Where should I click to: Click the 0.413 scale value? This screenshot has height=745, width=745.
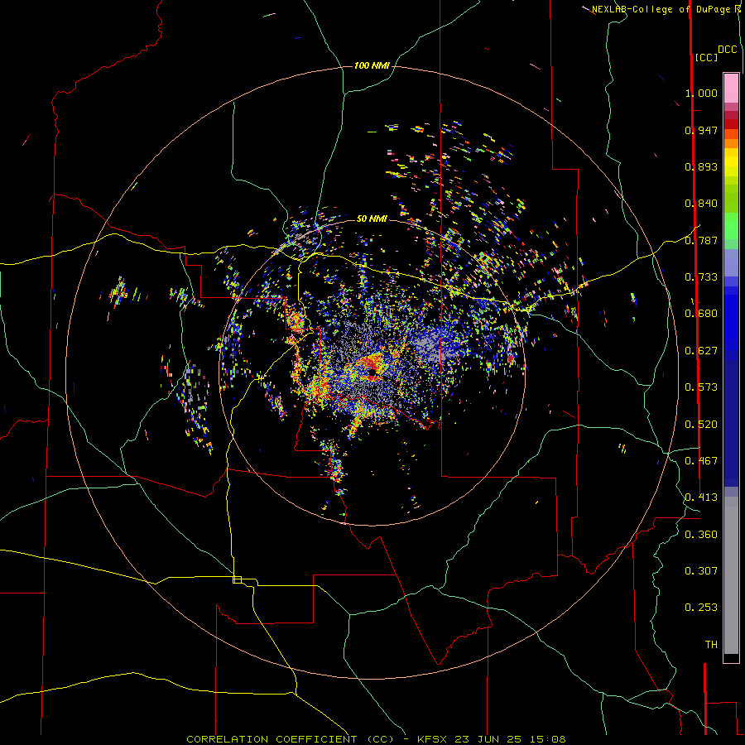[x=701, y=497]
